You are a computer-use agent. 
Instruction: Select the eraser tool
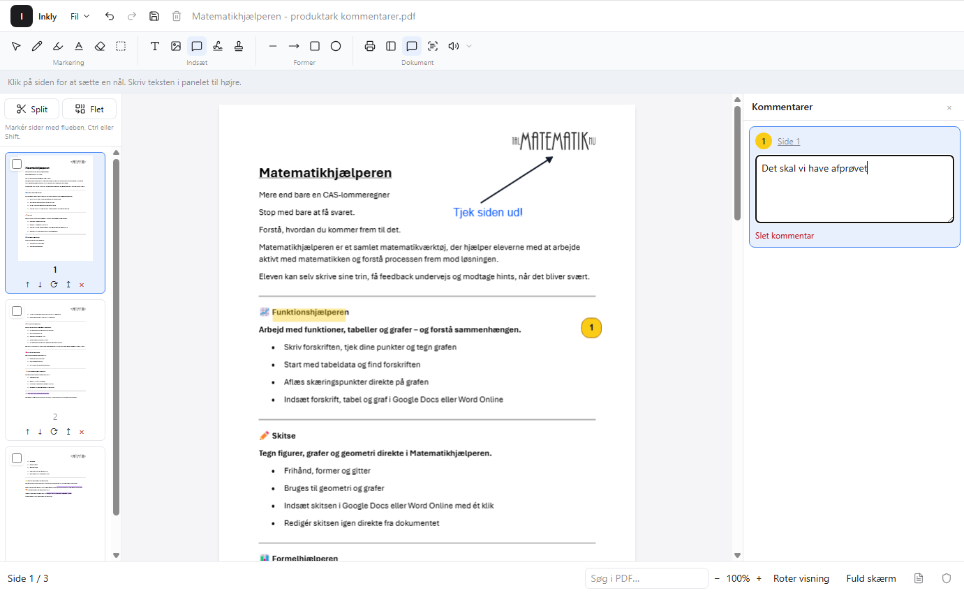click(100, 46)
